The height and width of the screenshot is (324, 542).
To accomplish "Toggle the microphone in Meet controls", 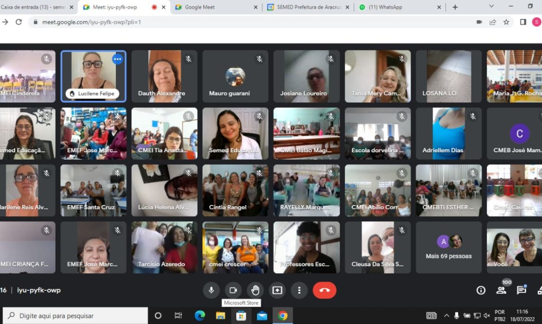I will [211, 290].
